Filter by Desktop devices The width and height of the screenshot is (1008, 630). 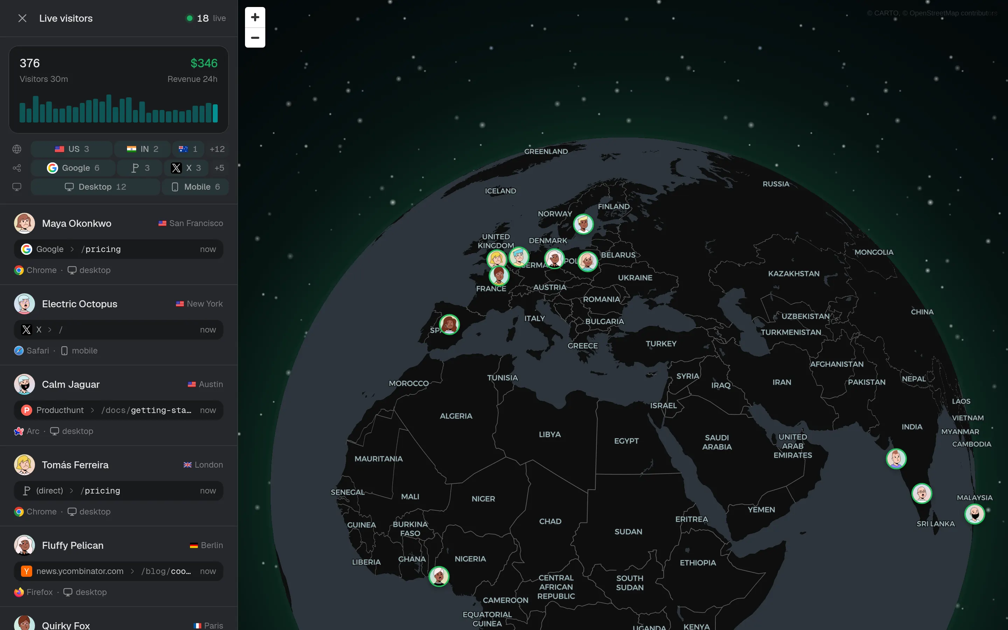pos(96,187)
